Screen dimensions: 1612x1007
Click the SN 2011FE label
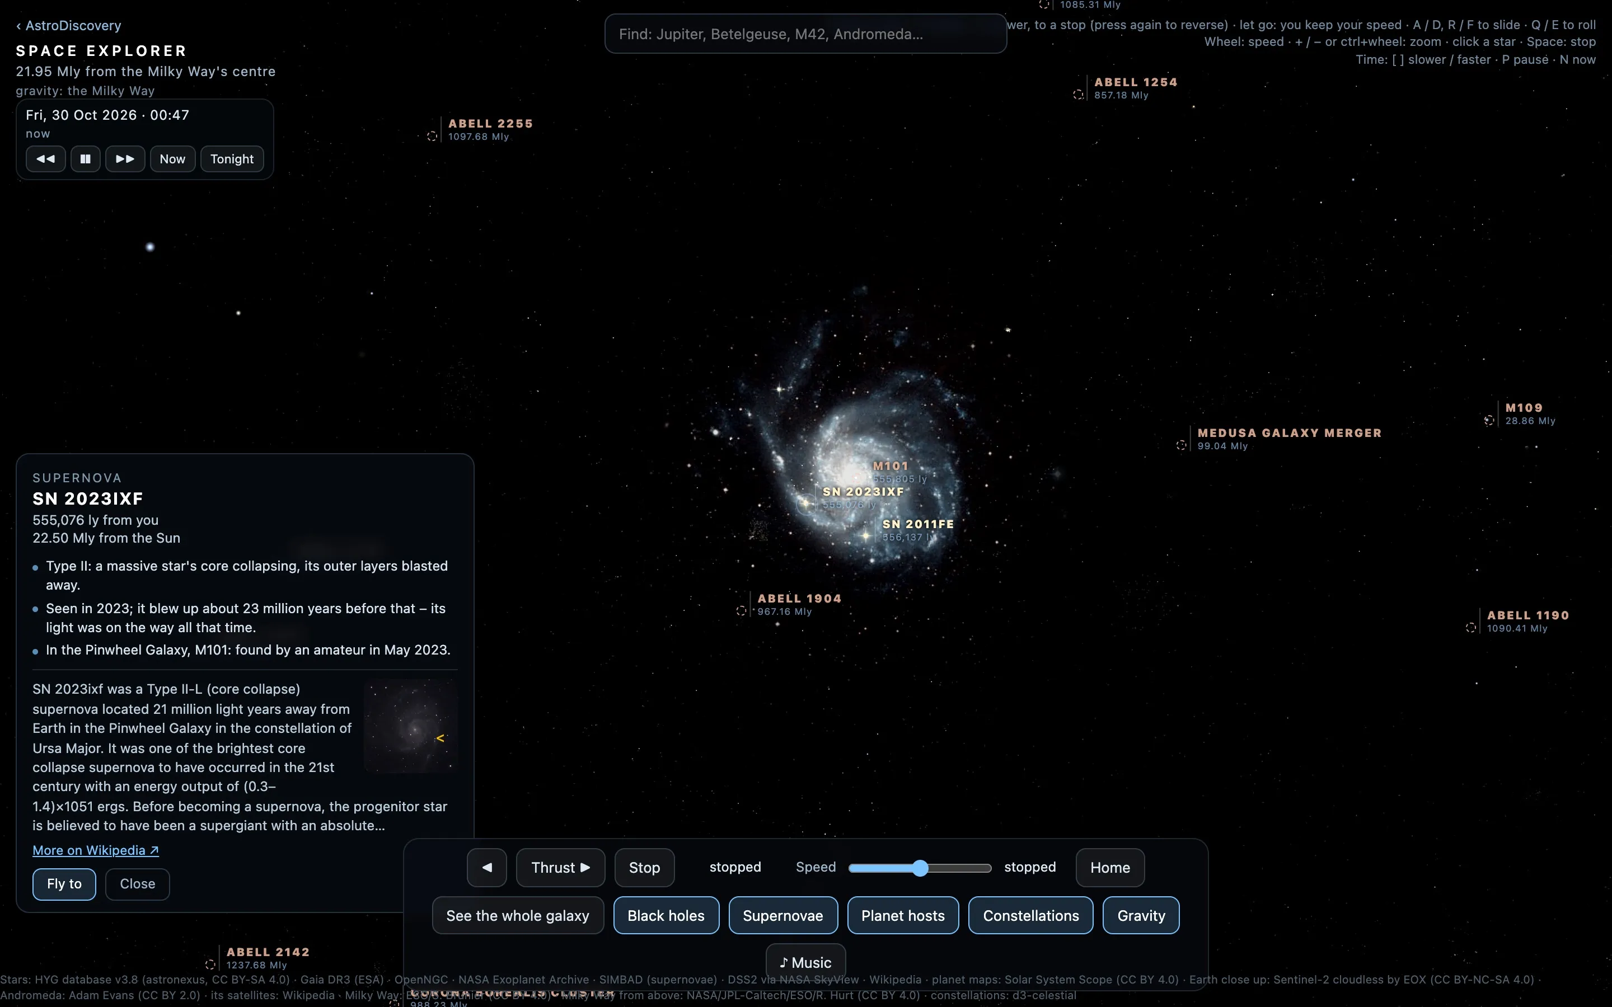pyautogui.click(x=919, y=524)
